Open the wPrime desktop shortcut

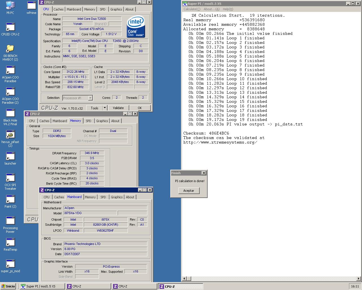[x=31, y=8]
